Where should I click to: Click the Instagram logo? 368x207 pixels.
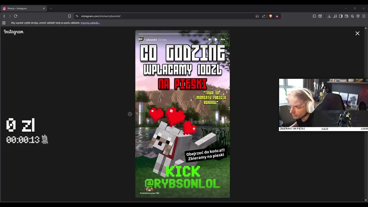point(14,32)
